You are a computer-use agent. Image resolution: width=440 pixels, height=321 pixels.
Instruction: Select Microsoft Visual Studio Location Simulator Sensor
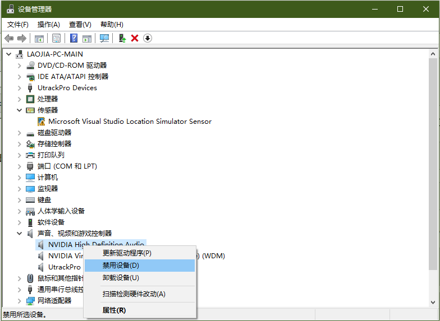(130, 121)
